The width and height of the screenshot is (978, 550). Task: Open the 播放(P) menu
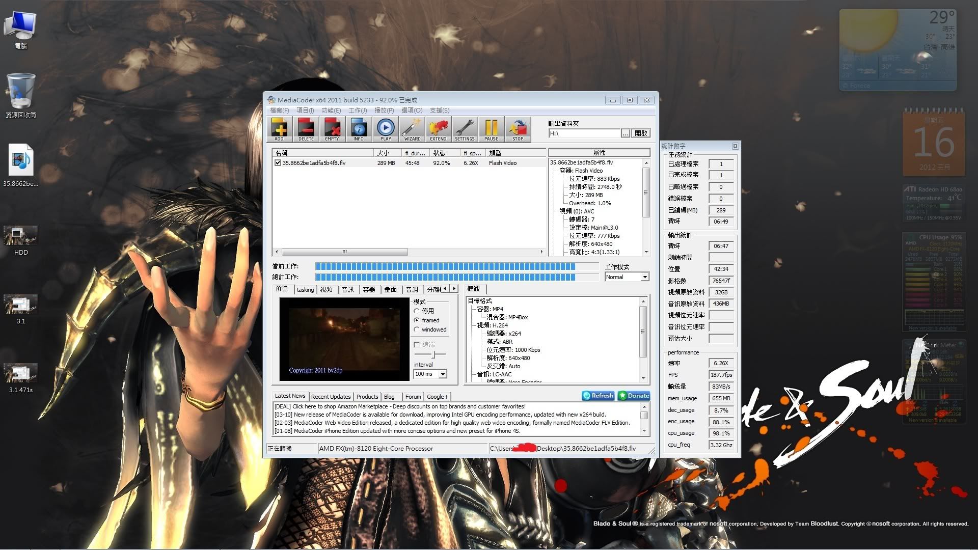[384, 111]
